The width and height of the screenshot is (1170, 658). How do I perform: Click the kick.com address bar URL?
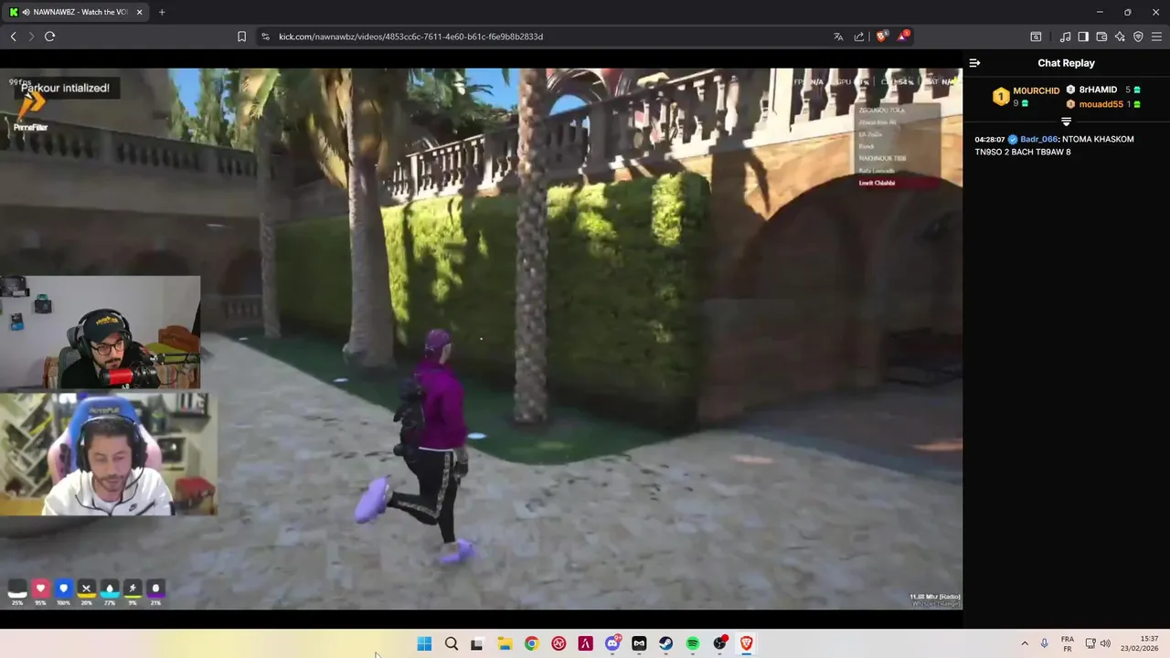410,37
